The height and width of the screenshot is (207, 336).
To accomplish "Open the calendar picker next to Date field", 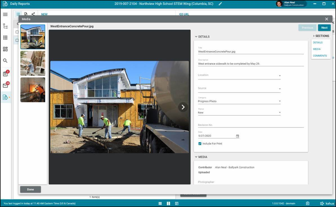I will click(x=237, y=136).
